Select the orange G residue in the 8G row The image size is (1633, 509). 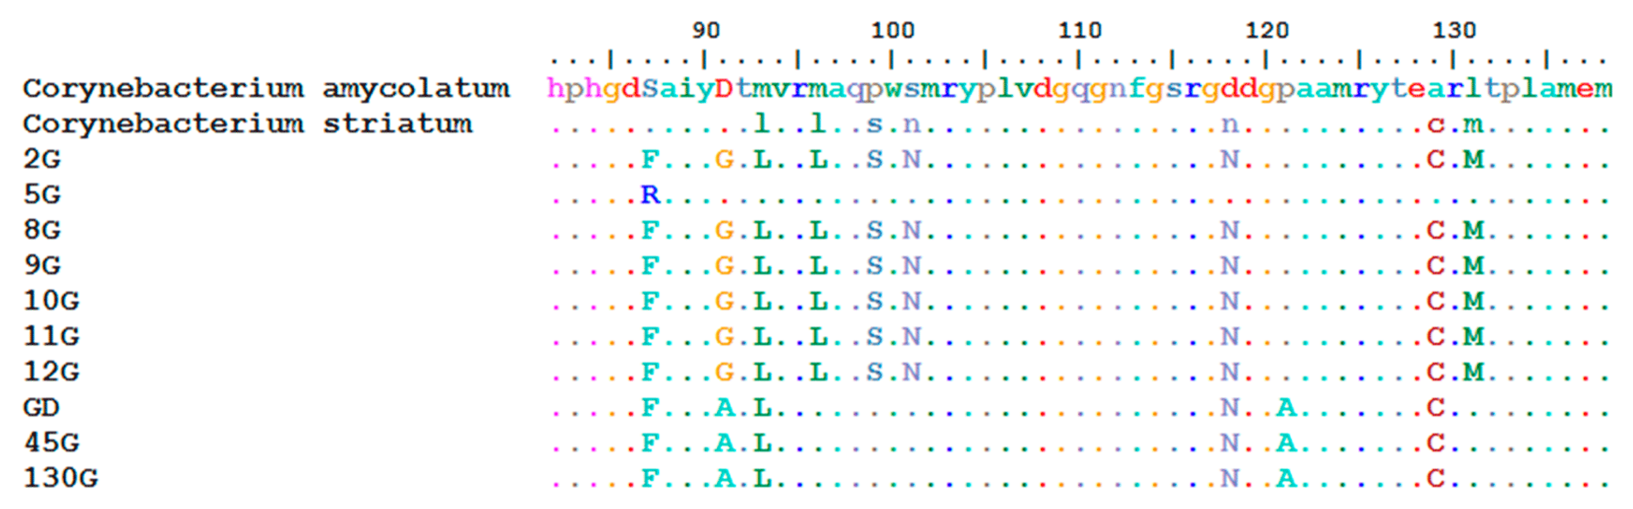[724, 230]
